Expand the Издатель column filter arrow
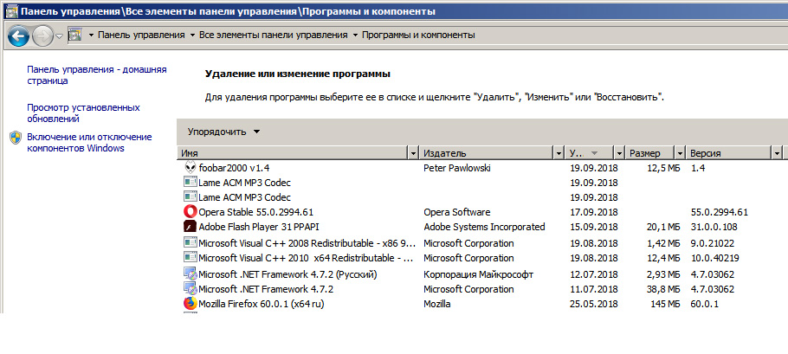This screenshot has width=788, height=354. coord(559,153)
